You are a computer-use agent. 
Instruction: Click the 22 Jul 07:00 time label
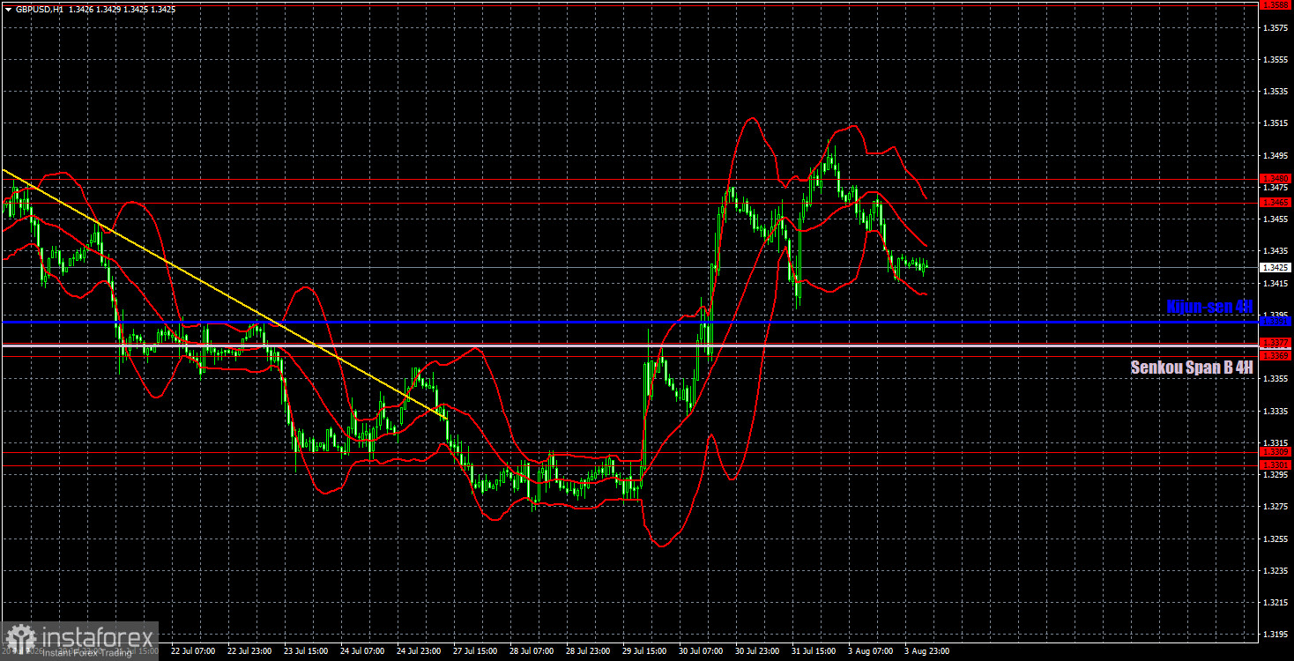[x=193, y=651]
